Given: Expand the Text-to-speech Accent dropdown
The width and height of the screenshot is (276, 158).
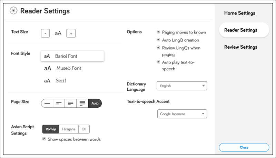Looking at the screenshot, I should point(182,114).
